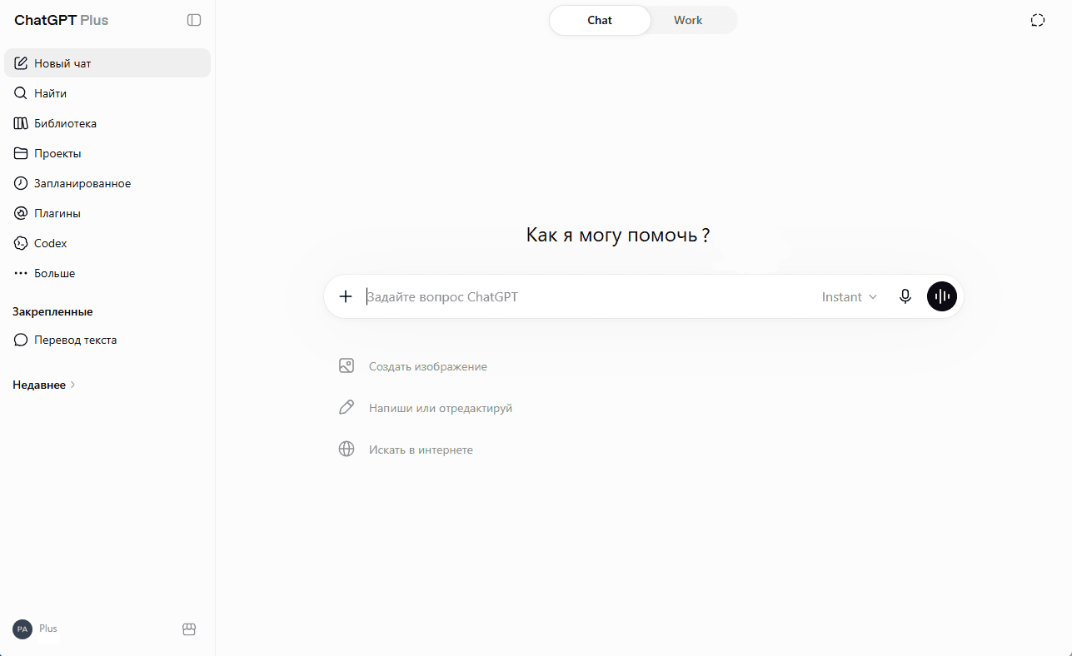The width and height of the screenshot is (1072, 656).
Task: Open the ChatGPT Plus title menu
Action: point(62,20)
